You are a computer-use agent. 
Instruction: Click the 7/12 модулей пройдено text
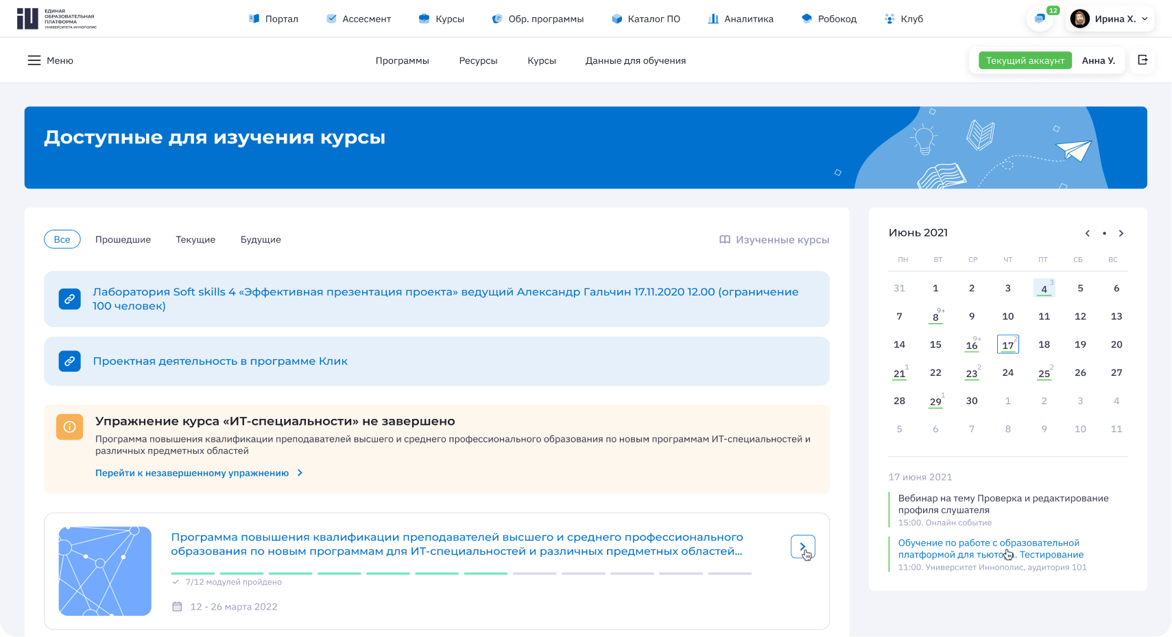point(233,582)
